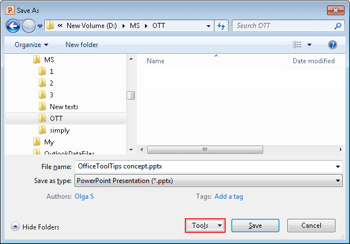Screen dimensions: 350x244
Task: Click the Cancel button
Action: (311, 226)
